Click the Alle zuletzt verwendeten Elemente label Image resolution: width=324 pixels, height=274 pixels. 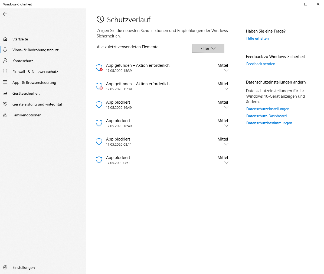(127, 47)
